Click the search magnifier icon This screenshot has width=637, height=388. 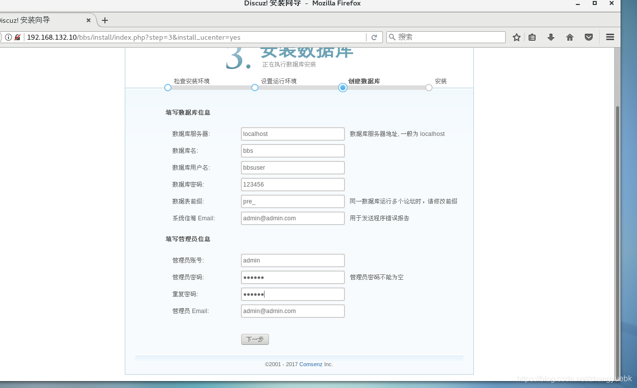point(392,37)
